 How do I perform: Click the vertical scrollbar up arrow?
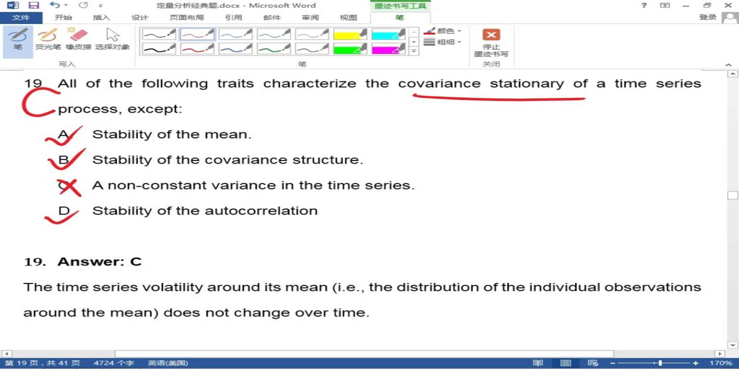[733, 74]
